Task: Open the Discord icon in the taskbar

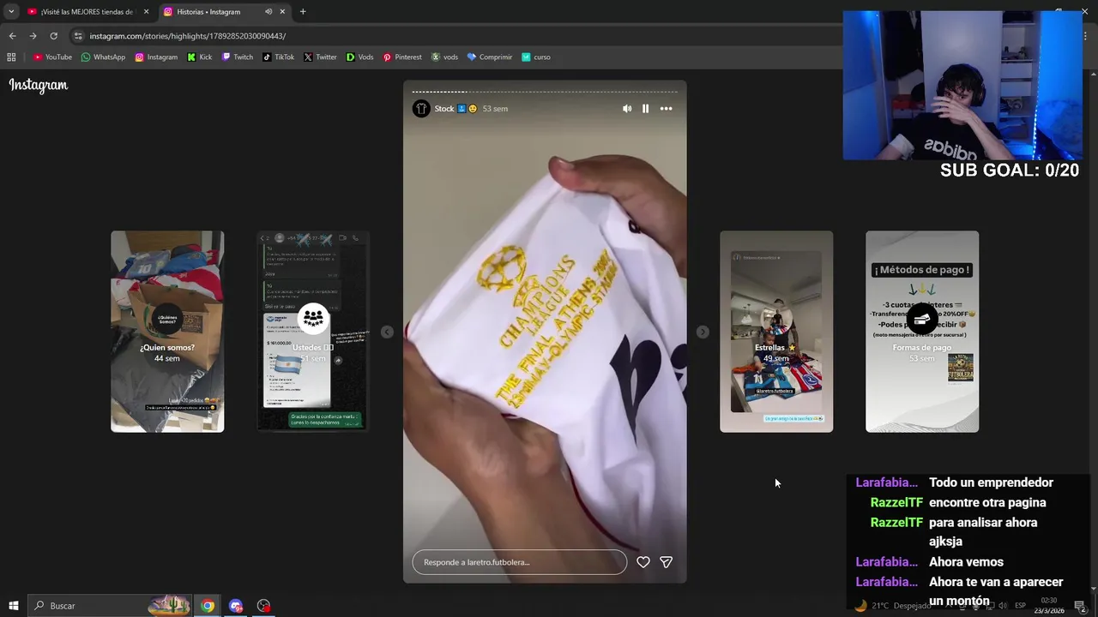Action: pos(236,606)
